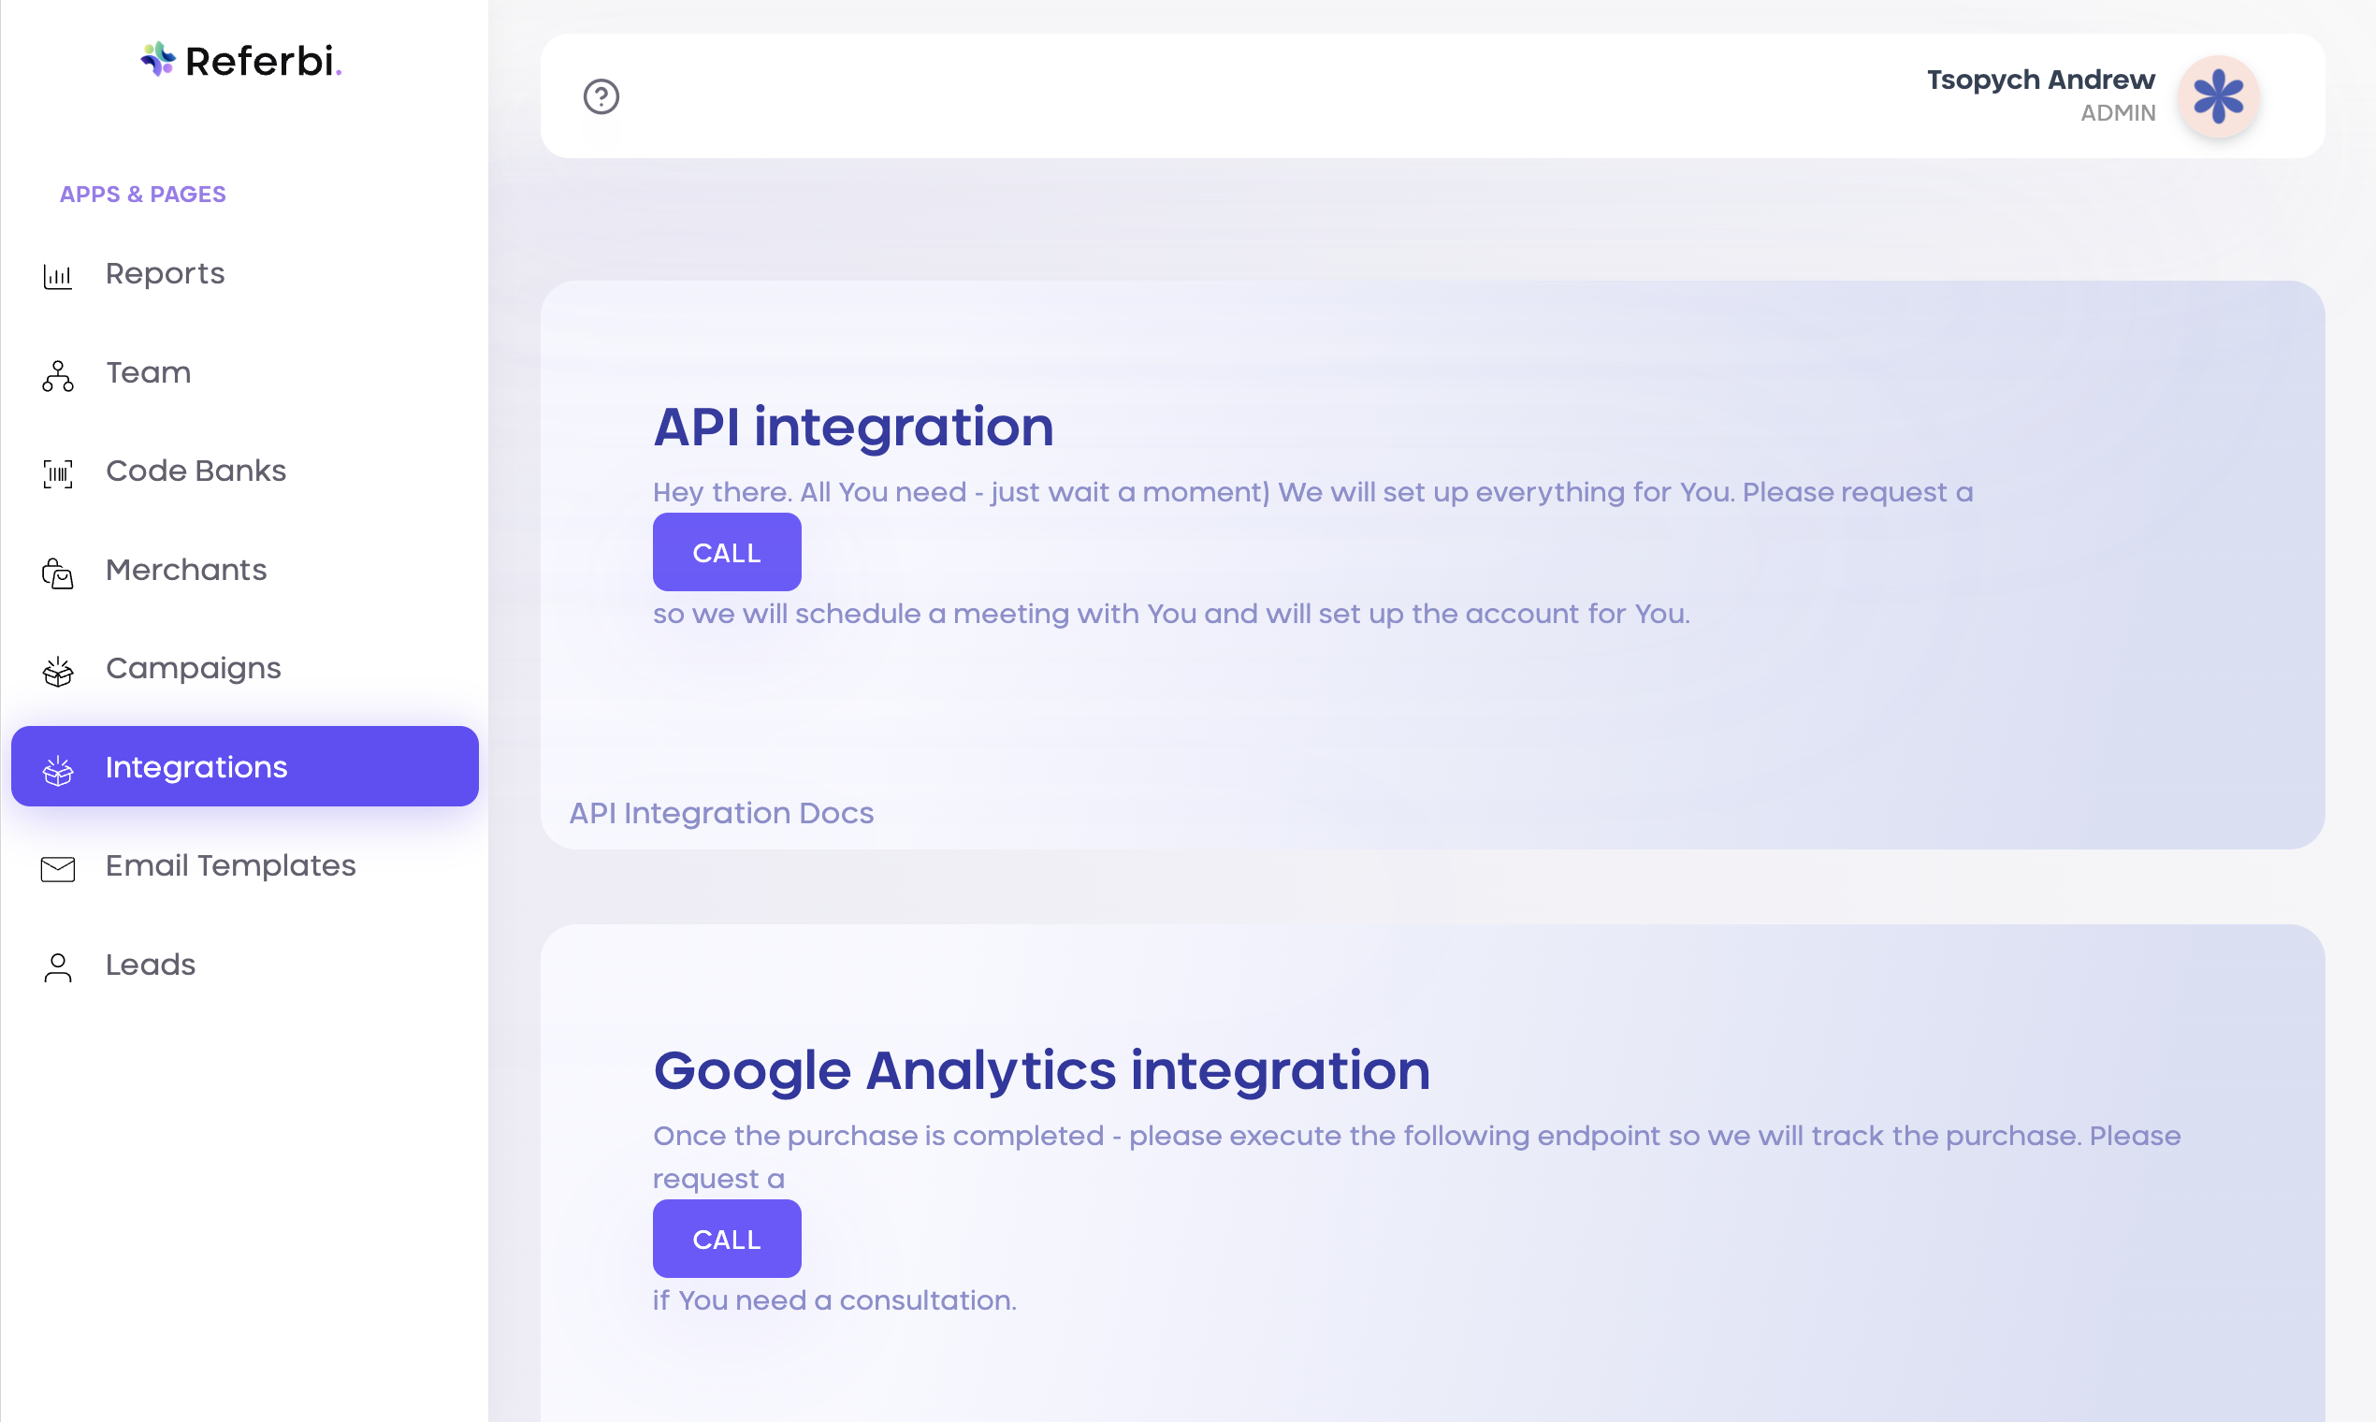Click the Team hierarchy icon

click(x=57, y=376)
